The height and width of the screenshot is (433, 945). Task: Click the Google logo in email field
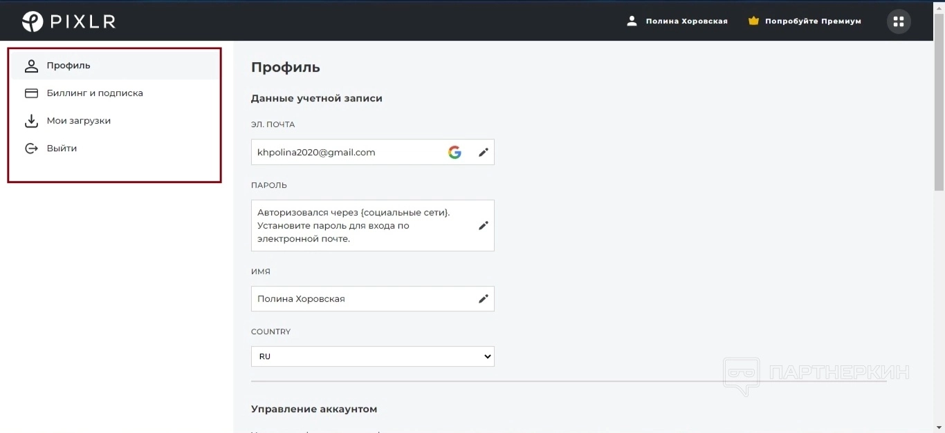point(455,153)
